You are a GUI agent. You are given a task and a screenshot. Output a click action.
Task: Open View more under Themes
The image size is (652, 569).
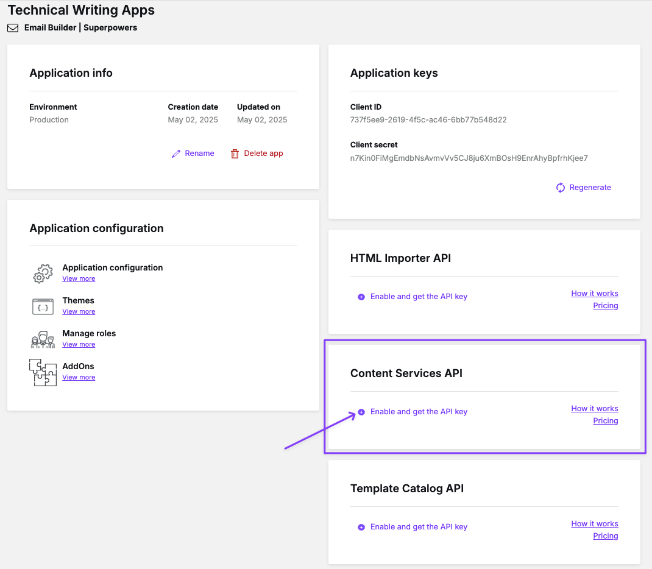[x=79, y=312]
